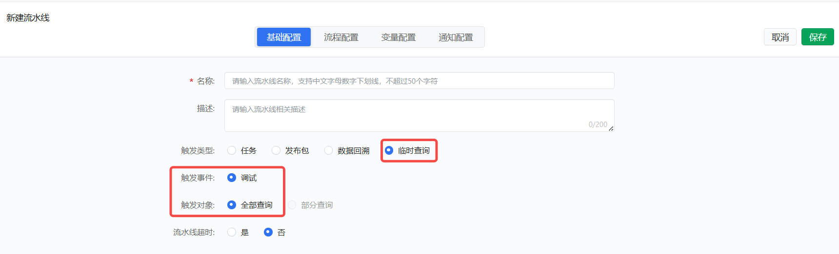This screenshot has height=254, width=839.
Task: Click the 取消 button
Action: pyautogui.click(x=780, y=37)
